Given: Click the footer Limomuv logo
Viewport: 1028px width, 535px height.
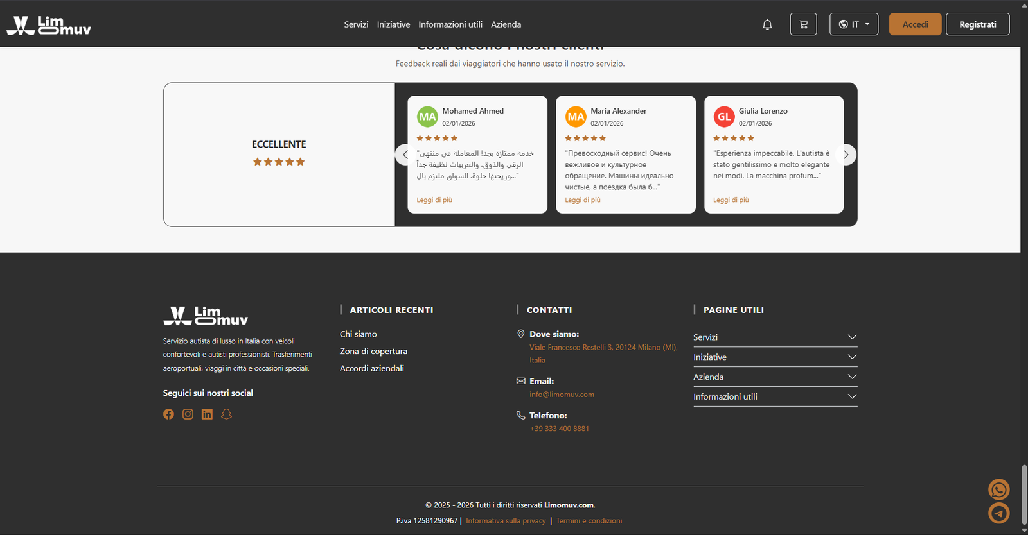Looking at the screenshot, I should pyautogui.click(x=206, y=316).
